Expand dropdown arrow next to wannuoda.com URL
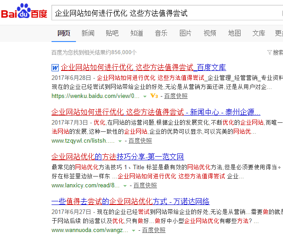This screenshot has height=237, width=283. coord(133,230)
